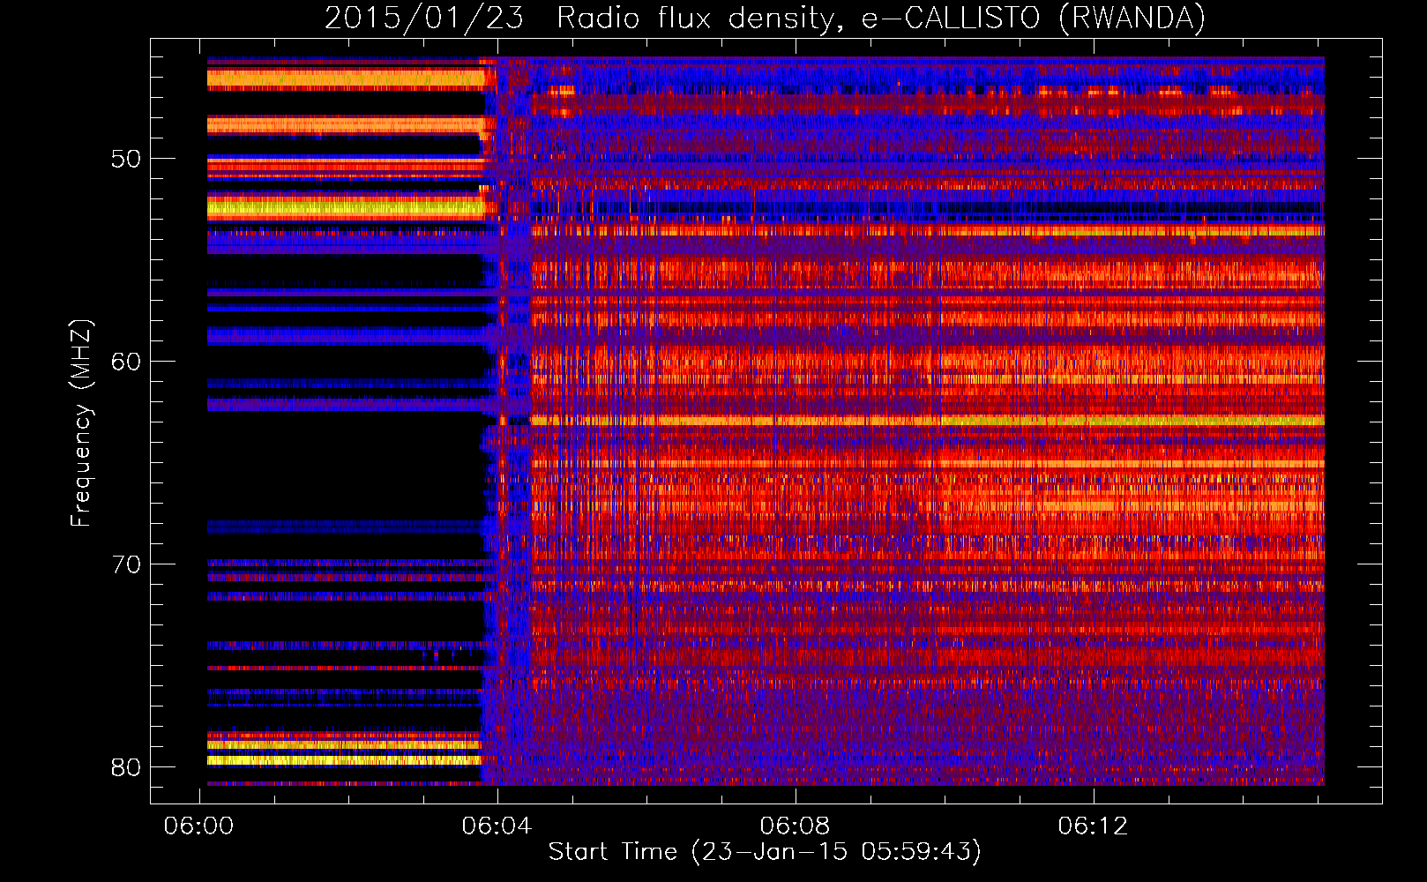Click the Frequency (MHZ) axis label
Image resolution: width=1427 pixels, height=882 pixels.
(x=81, y=423)
